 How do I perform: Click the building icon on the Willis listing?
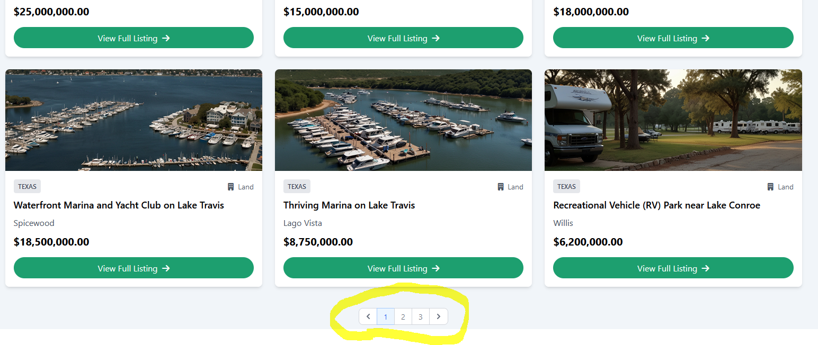pyautogui.click(x=770, y=187)
